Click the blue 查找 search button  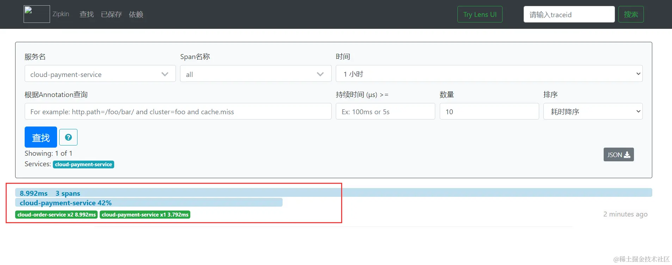pos(41,137)
